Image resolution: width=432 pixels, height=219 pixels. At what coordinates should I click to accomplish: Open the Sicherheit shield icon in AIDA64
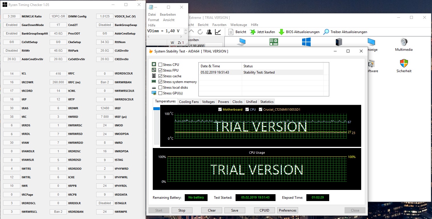(x=404, y=63)
